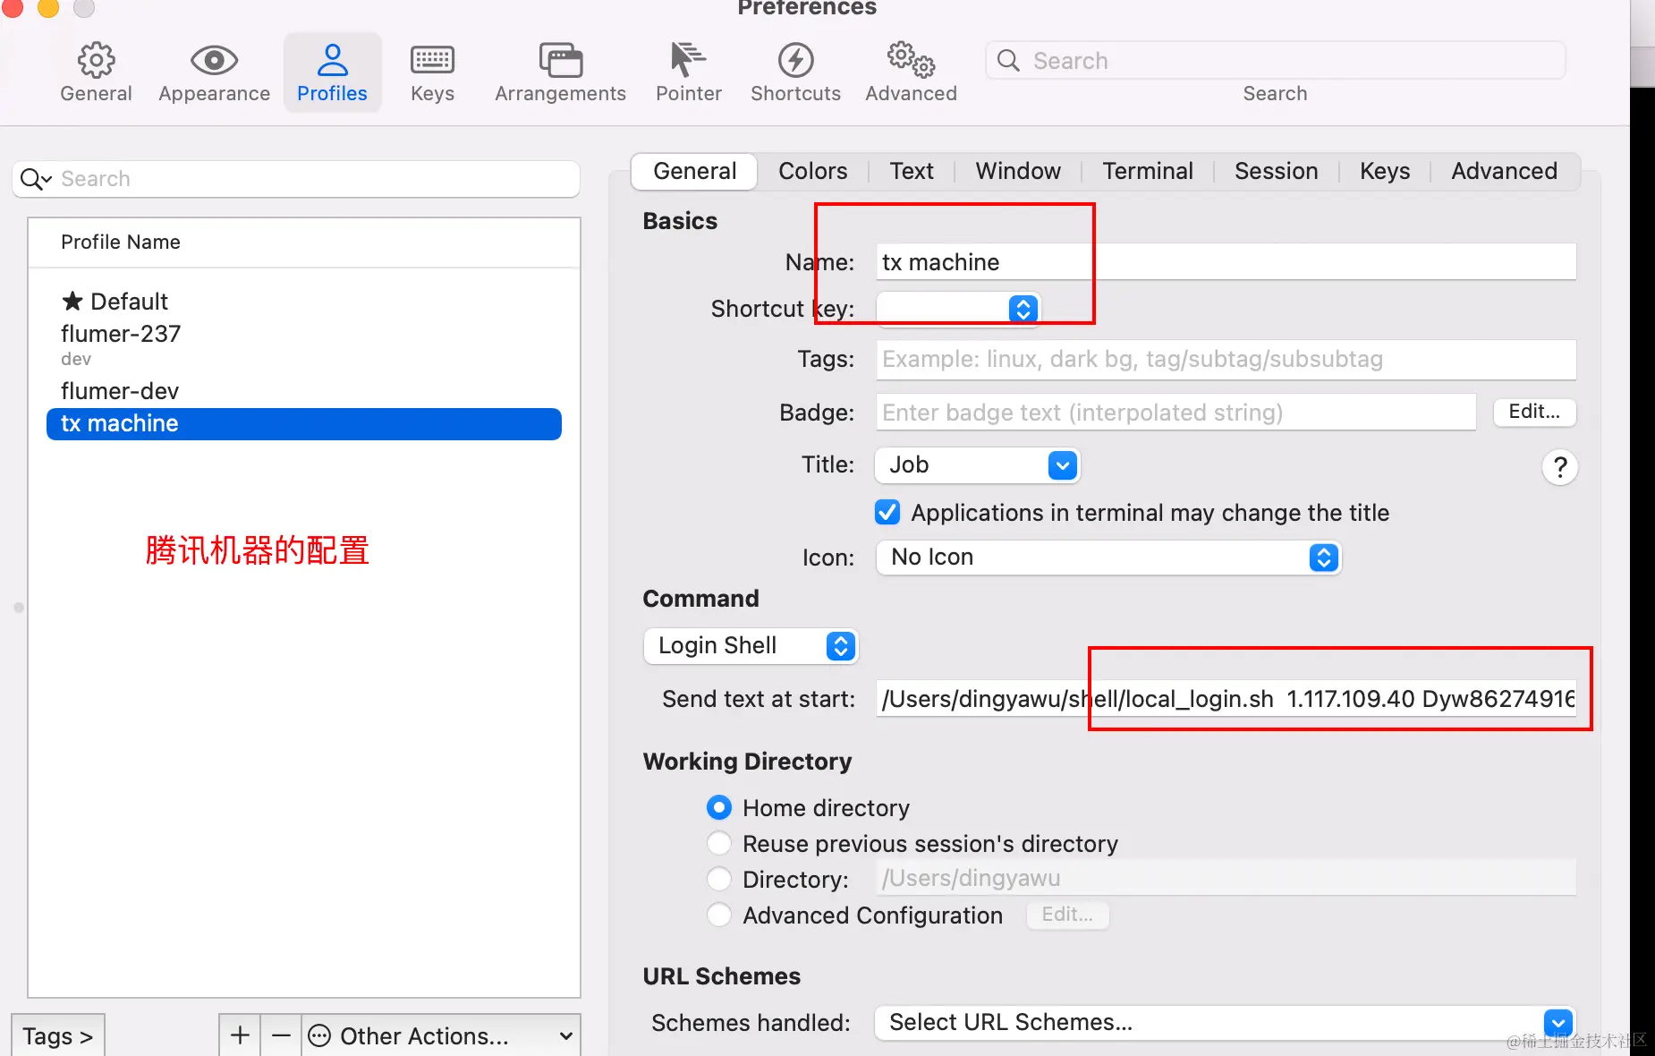Viewport: 1655px width, 1056px height.
Task: Open Arrangements window icon
Action: [560, 60]
